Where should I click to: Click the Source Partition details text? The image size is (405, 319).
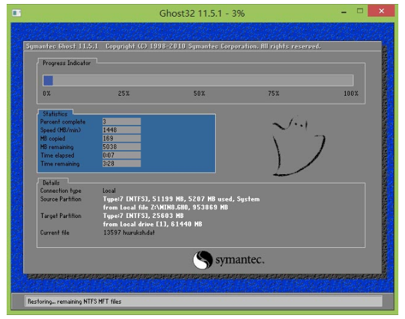(181, 199)
